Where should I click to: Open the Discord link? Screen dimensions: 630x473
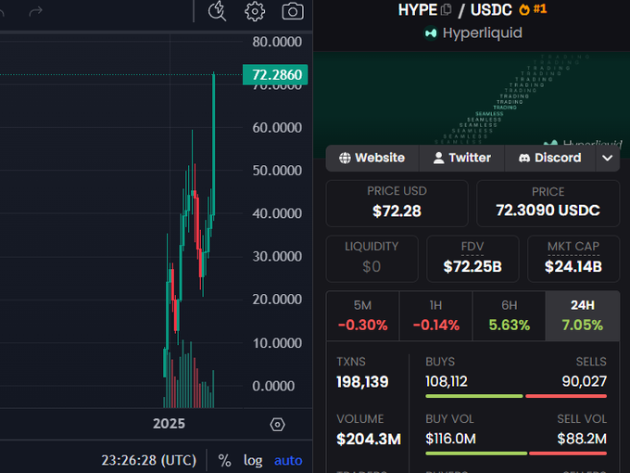pyautogui.click(x=549, y=158)
